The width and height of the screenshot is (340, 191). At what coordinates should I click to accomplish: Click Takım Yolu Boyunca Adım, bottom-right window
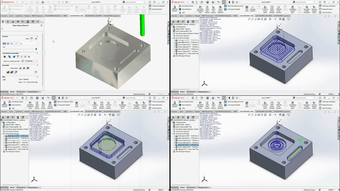point(234,102)
